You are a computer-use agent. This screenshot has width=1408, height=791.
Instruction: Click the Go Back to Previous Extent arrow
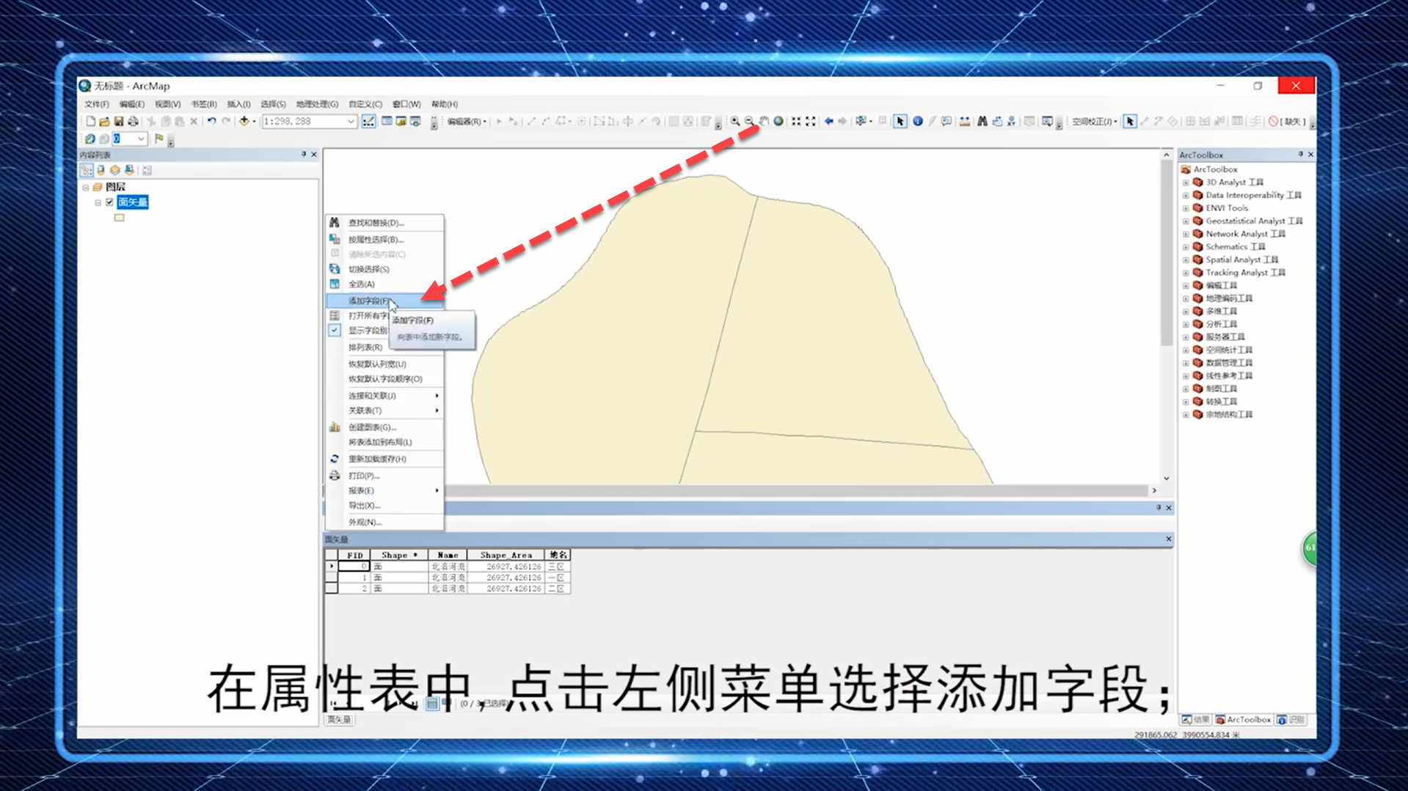pyautogui.click(x=828, y=122)
